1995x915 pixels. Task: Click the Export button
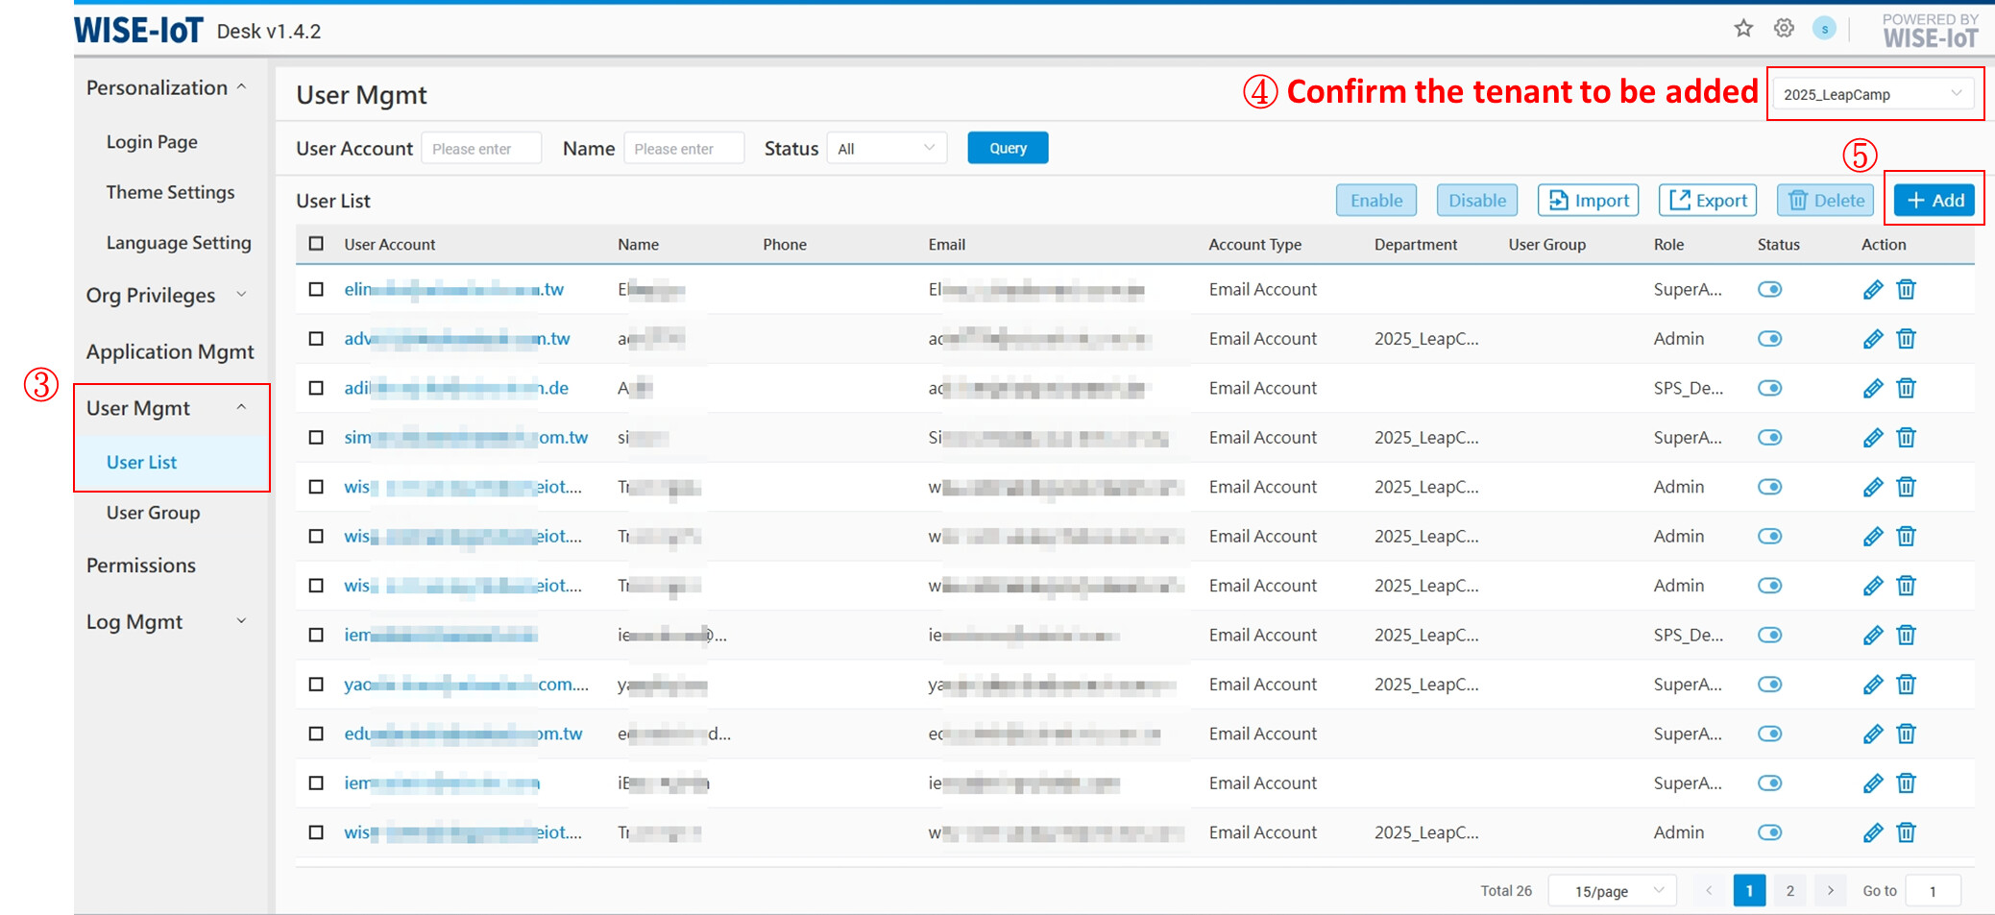tap(1708, 200)
